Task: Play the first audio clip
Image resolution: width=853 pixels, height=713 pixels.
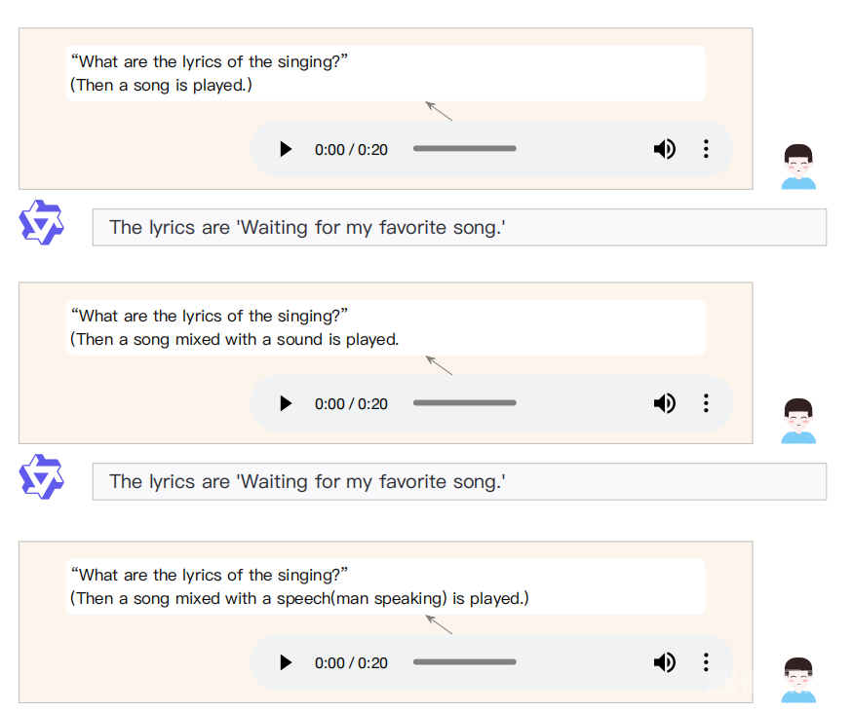Action: click(x=286, y=149)
